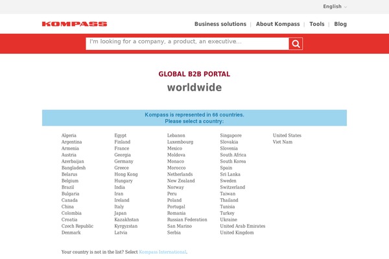389x259 pixels.
Task: Select Bulgaria country link
Action: point(71,194)
